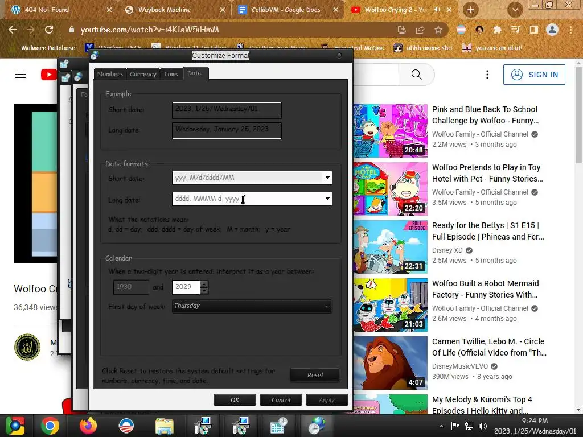Open My Melody & Kuromi's Top 4 title
The height and width of the screenshot is (437, 583).
pos(482,405)
